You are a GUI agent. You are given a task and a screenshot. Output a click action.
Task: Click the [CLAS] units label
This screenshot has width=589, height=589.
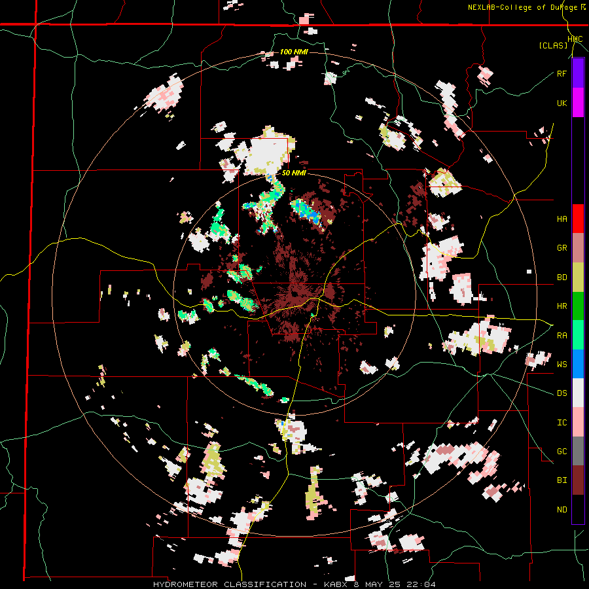(x=553, y=45)
